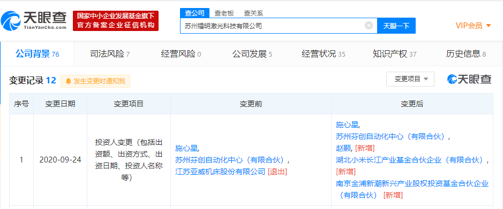
Task: Click the [退出] tag after 江苏亚威机床
Action: (277, 172)
